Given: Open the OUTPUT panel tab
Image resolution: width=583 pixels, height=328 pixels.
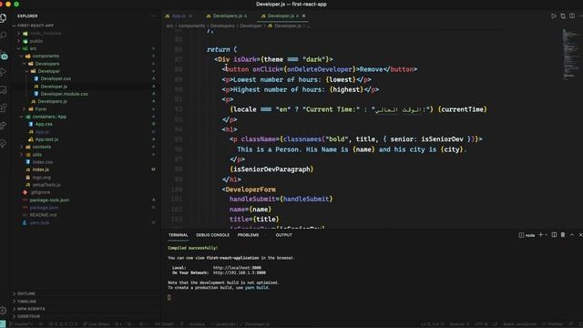Looking at the screenshot, I should tap(283, 235).
